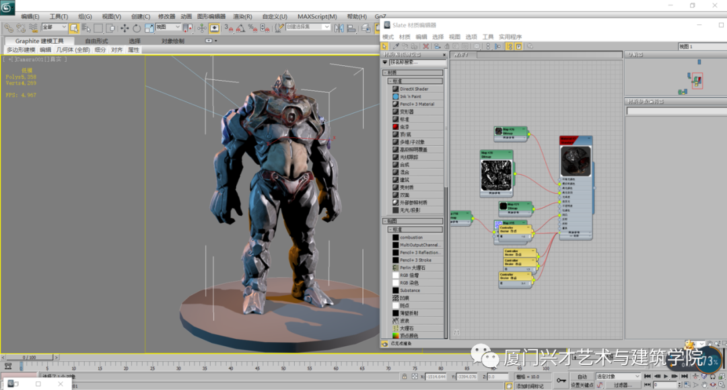This screenshot has height=390, width=727.
Task: Open the Slate editor 实用程序 menu
Action: click(510, 36)
